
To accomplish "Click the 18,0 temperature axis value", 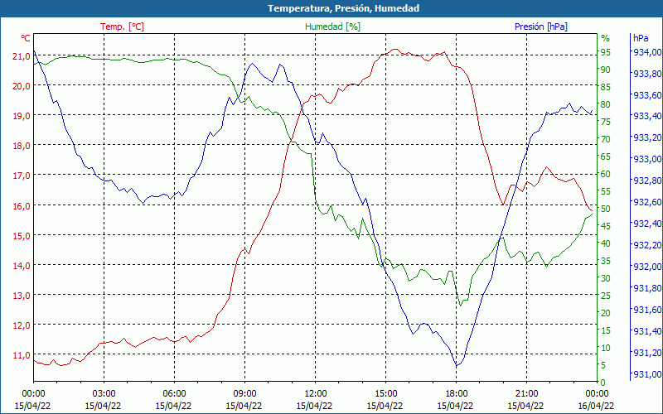I will click(22, 146).
